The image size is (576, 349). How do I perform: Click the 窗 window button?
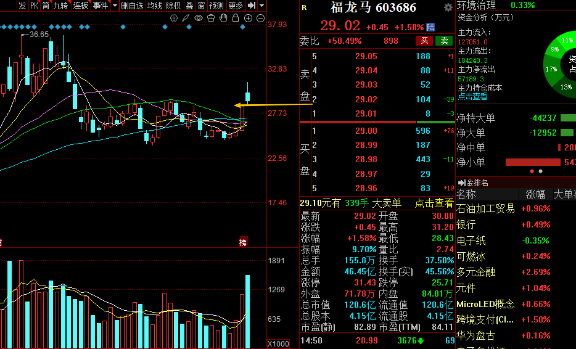[201, 6]
